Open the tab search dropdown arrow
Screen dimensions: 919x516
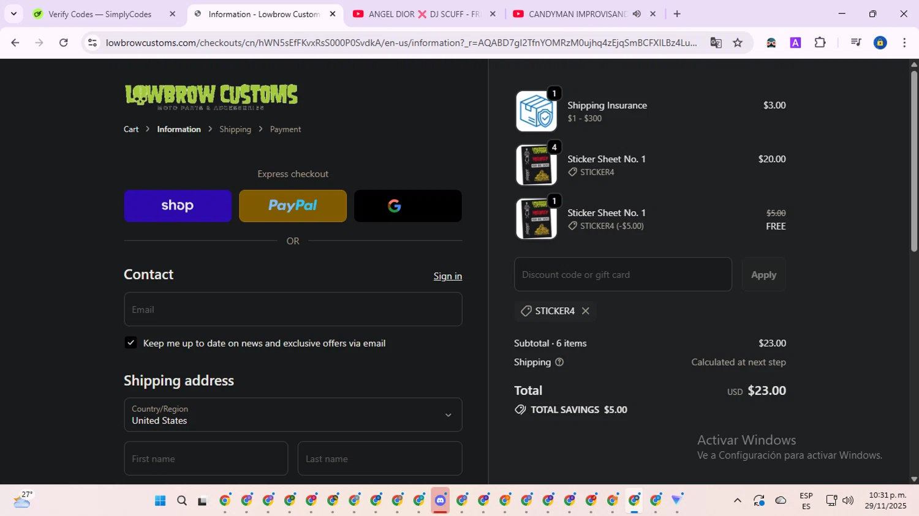click(x=13, y=14)
